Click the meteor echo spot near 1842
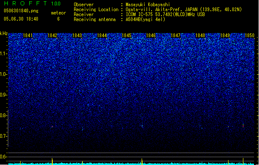 [x=52, y=127]
